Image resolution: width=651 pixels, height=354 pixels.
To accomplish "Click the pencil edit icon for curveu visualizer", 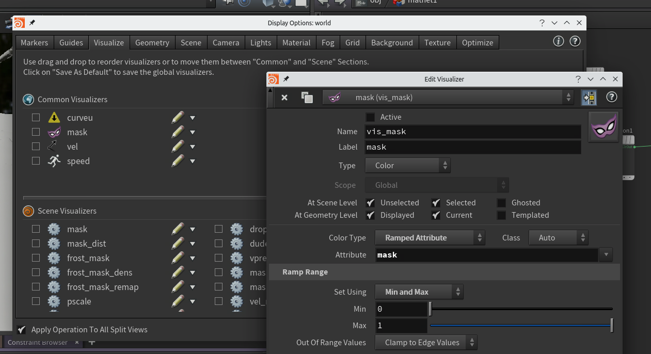I will [x=178, y=118].
